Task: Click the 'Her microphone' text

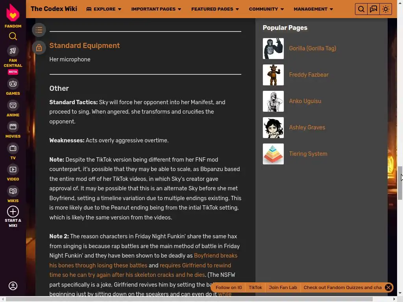Action: 70,59
